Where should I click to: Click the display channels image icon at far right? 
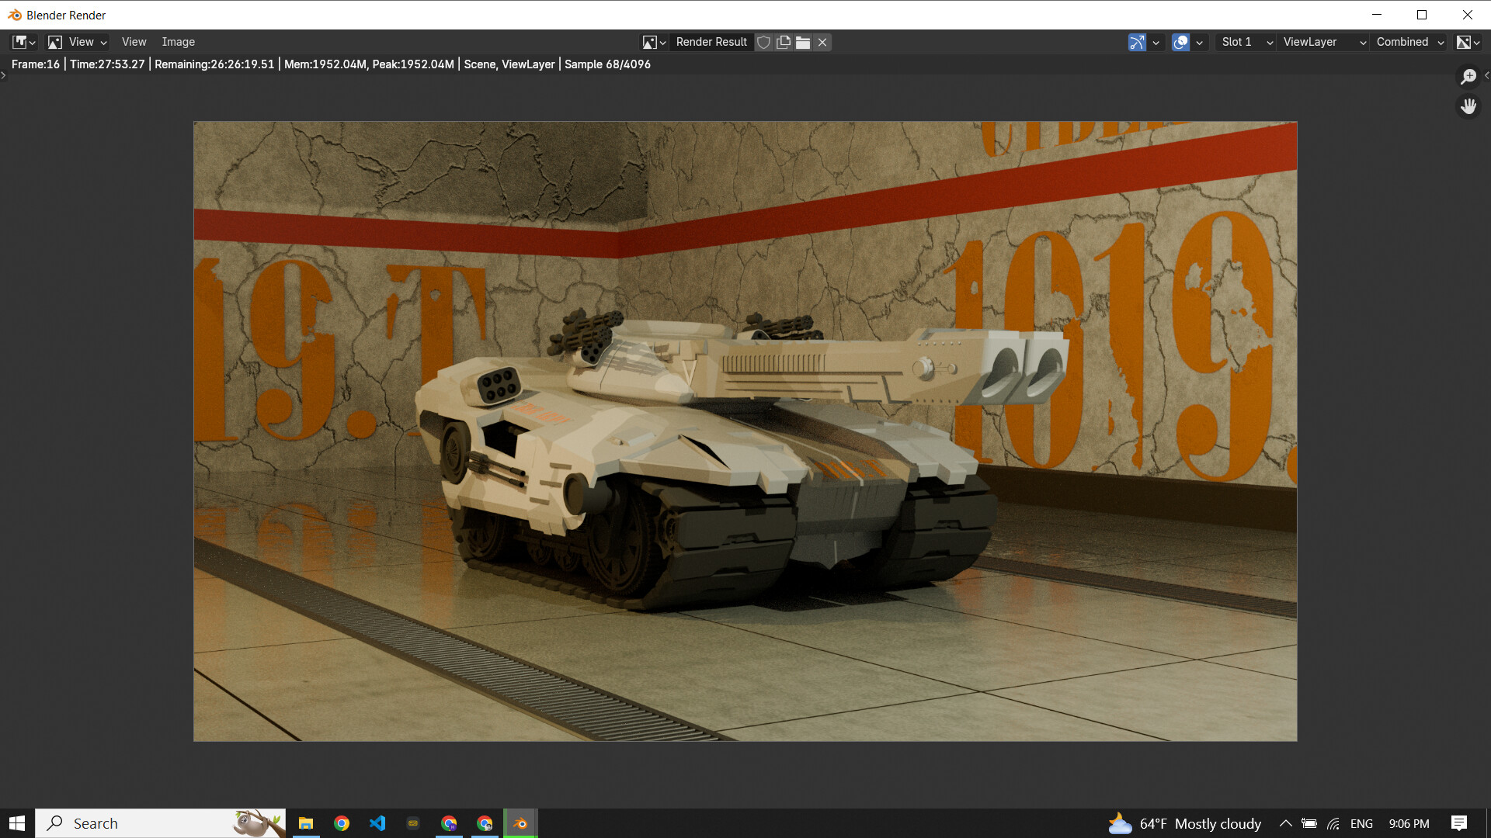coord(1465,42)
